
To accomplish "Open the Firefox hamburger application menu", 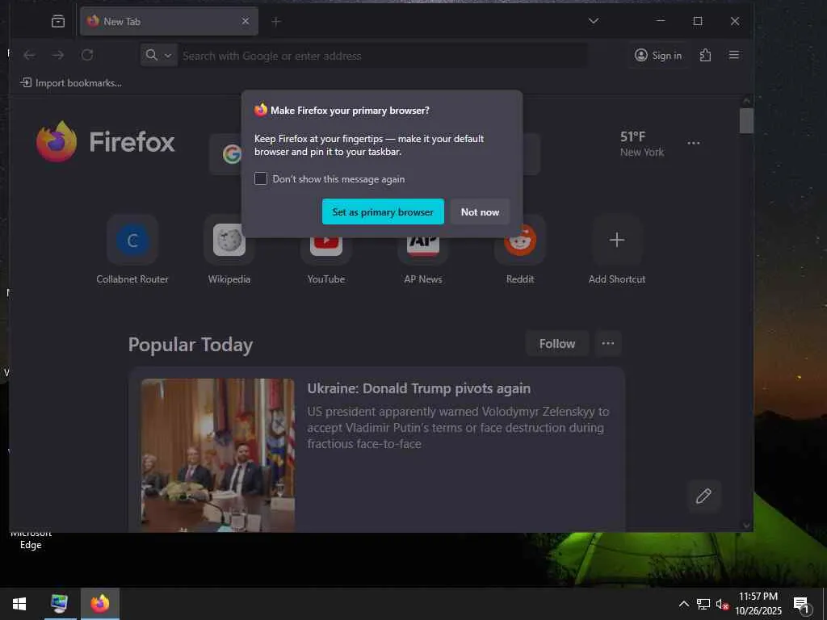I will pos(733,55).
